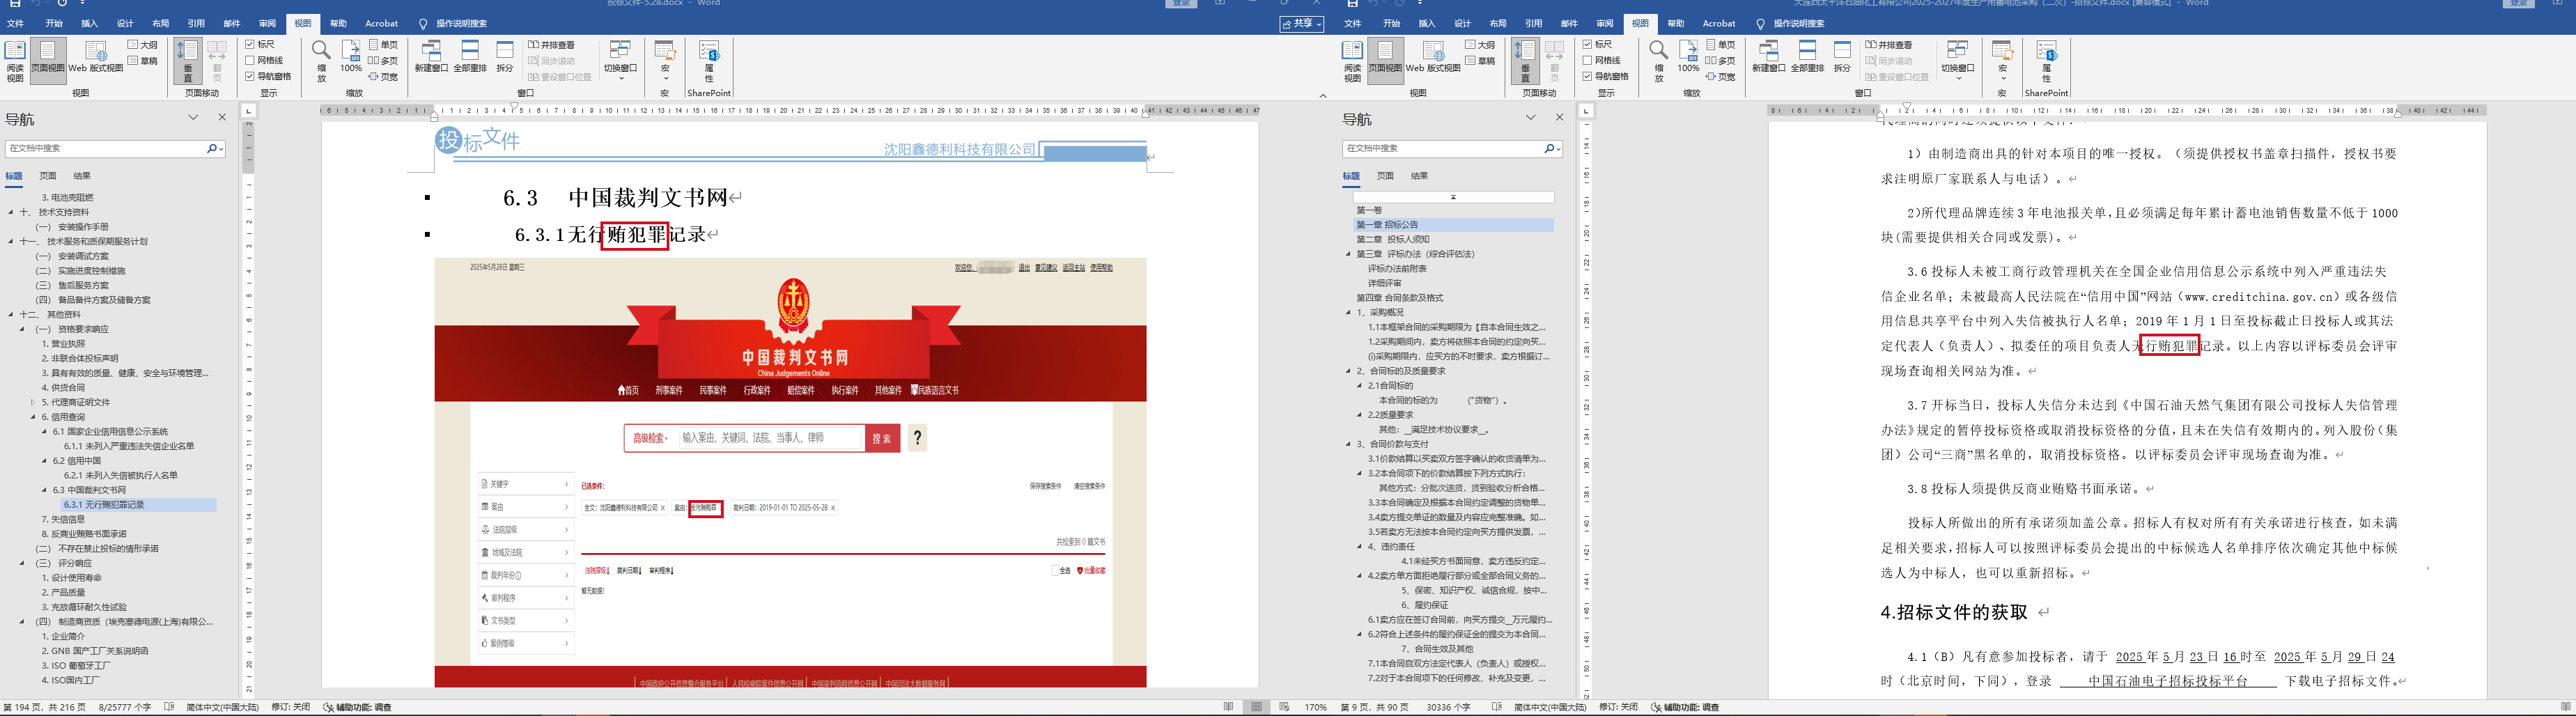Open the 插入 tab in left window
Viewport: 2576px width, 716px height.
click(89, 23)
